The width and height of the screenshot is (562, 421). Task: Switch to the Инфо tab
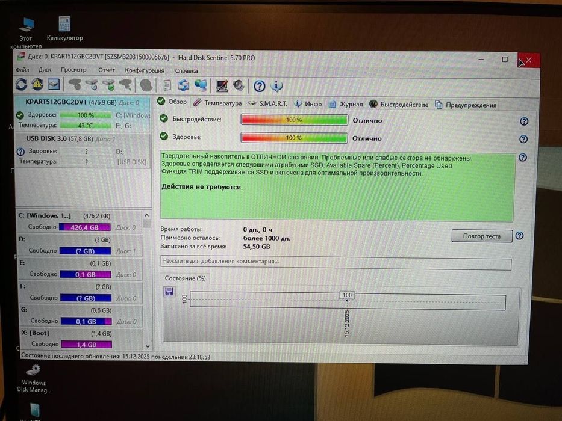[308, 104]
